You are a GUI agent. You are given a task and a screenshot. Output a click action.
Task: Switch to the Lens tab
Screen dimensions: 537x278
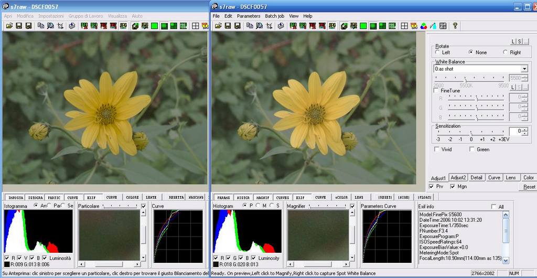point(511,177)
